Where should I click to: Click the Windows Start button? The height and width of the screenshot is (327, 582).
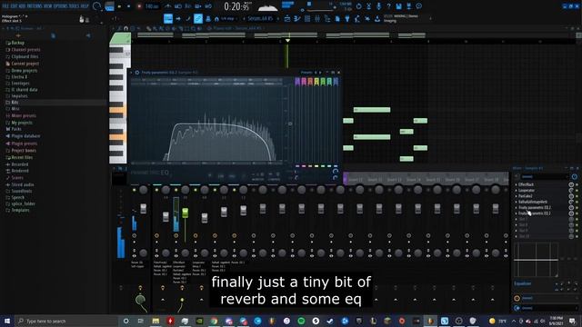tap(7, 321)
